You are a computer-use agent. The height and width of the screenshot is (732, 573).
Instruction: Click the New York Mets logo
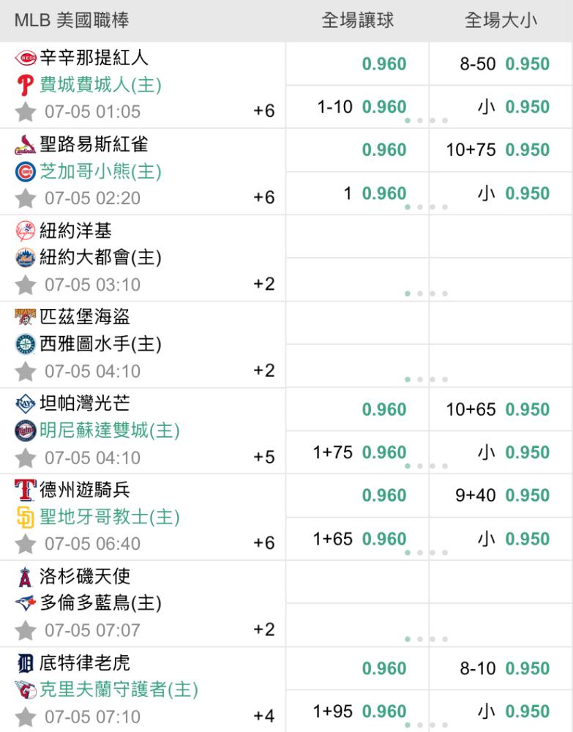click(x=25, y=258)
